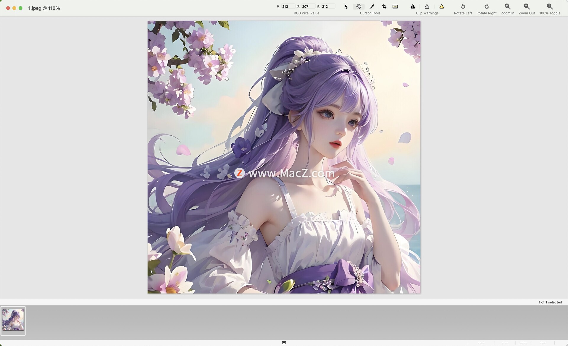Click the Rotate Left icon

click(463, 7)
